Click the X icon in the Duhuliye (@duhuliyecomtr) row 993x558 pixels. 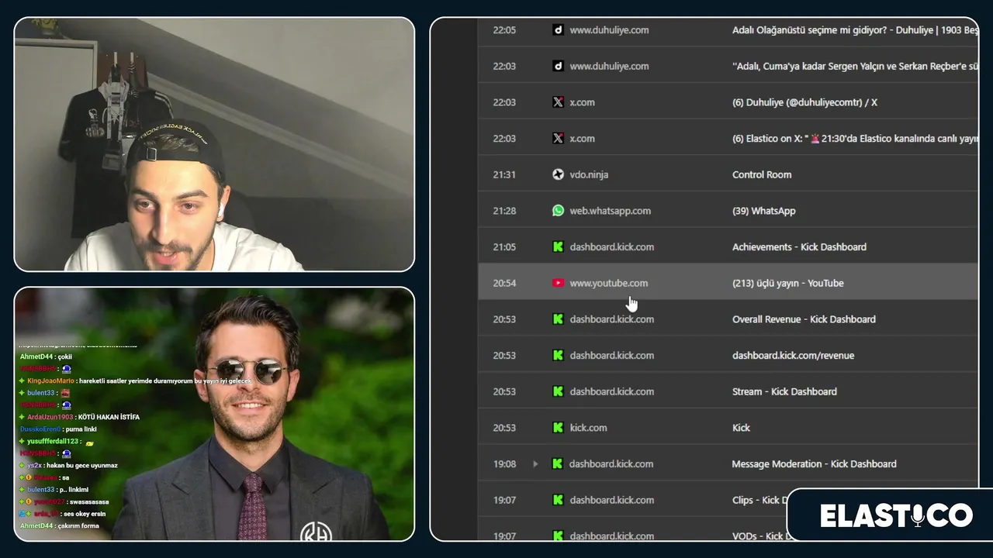click(558, 102)
